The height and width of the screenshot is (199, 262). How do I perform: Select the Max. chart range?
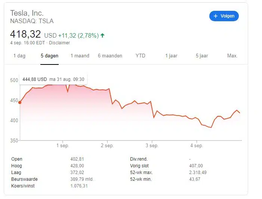[232, 56]
